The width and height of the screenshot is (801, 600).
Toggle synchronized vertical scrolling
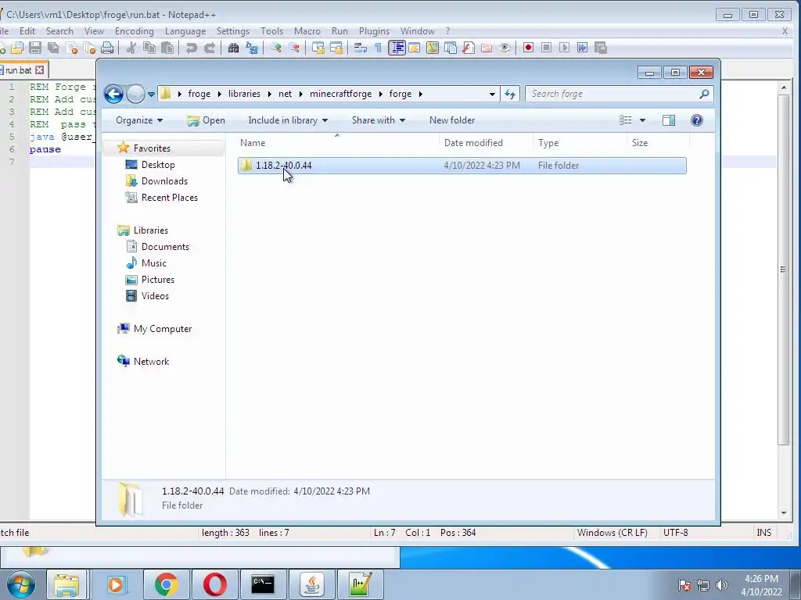pos(318,48)
